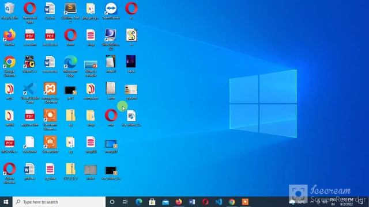
Task: Select the dark purple 'back' image thumbnail
Action: [131, 64]
